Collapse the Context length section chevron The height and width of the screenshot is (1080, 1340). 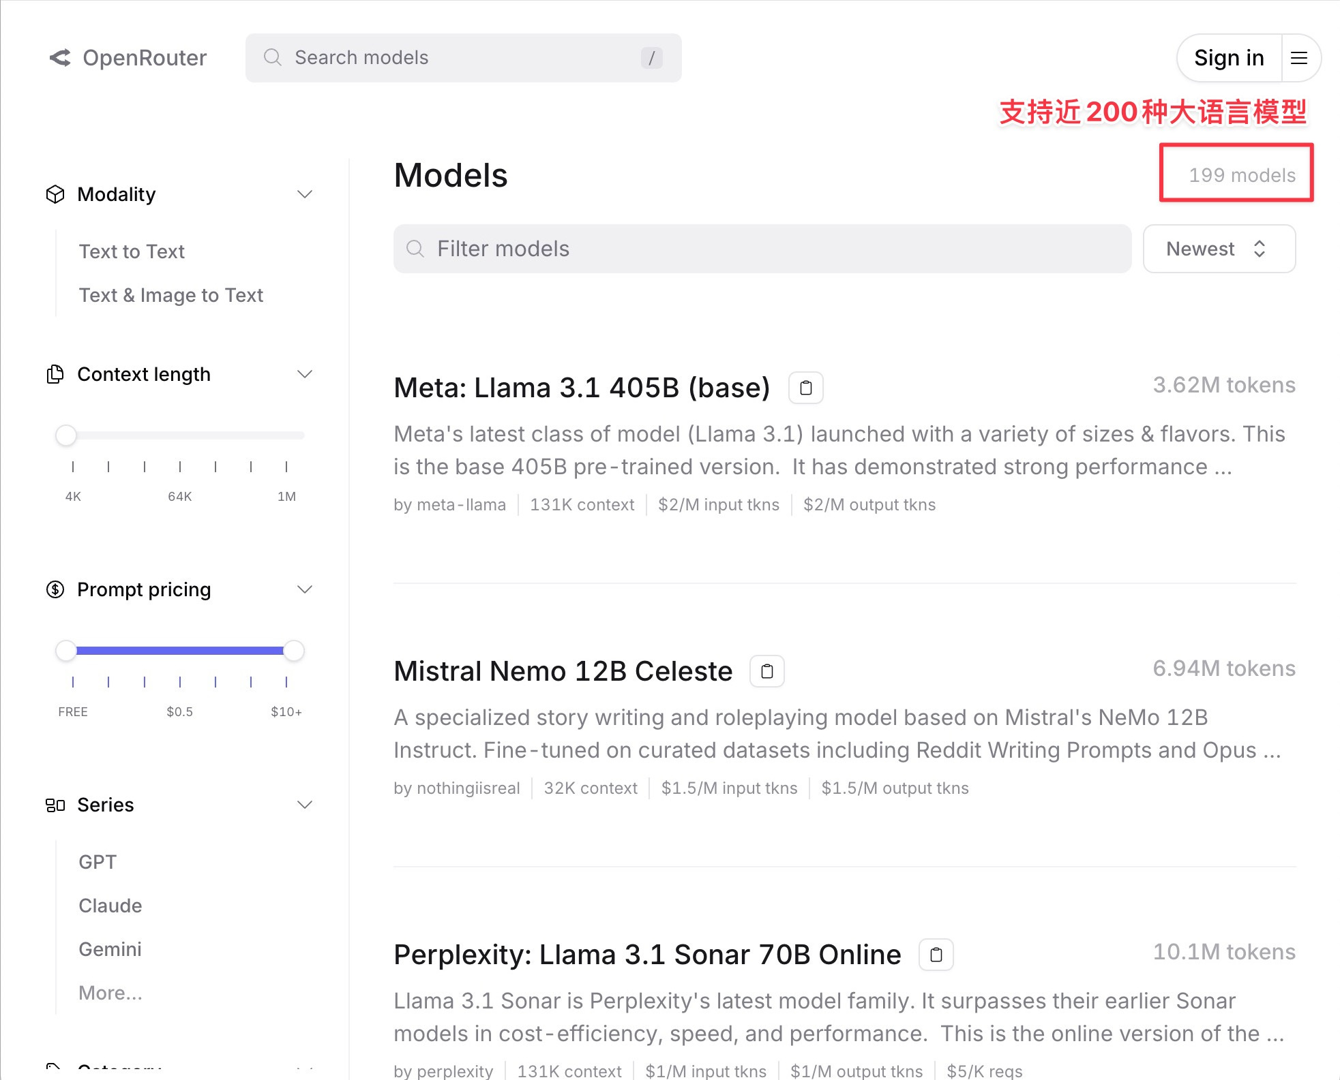pos(305,374)
